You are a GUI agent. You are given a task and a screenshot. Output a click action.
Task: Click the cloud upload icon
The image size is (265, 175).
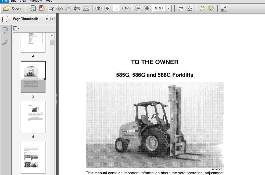[59, 8]
